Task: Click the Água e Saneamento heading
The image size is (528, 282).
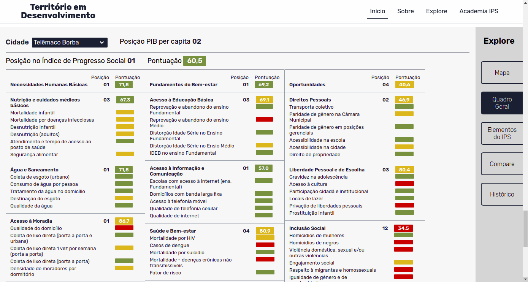Action: pos(34,170)
